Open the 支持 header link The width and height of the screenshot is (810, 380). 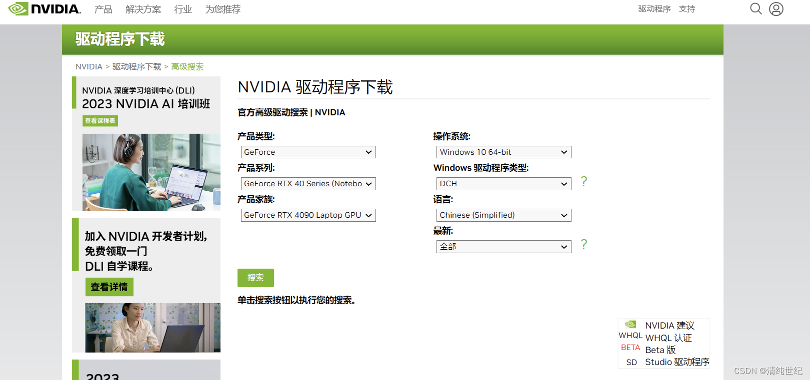[687, 9]
